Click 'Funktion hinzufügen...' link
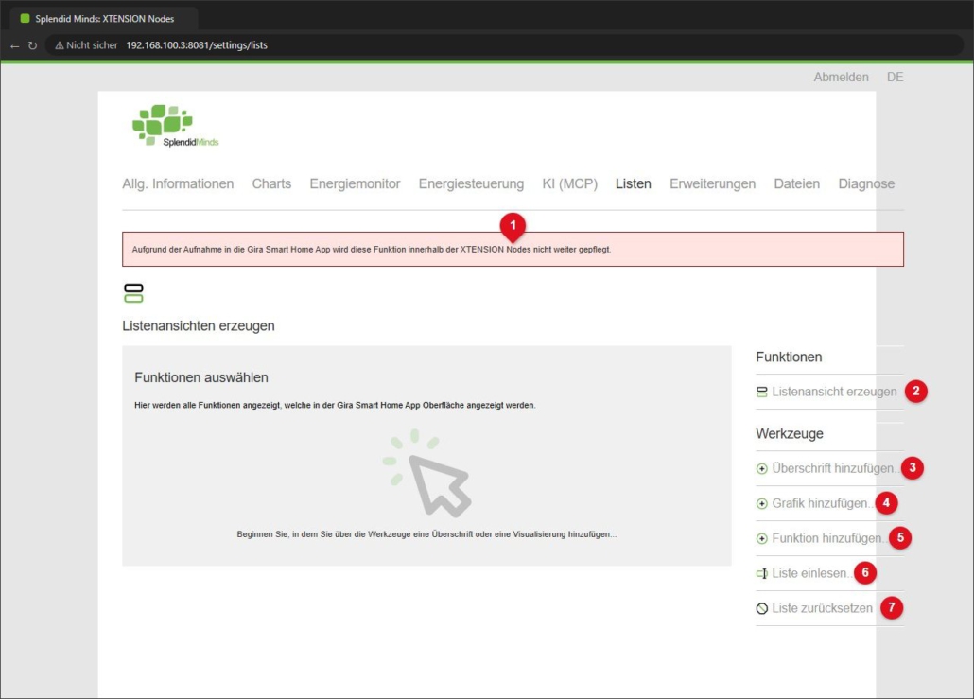 pos(829,539)
